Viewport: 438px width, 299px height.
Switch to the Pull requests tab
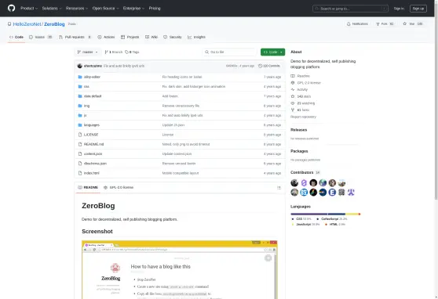[x=75, y=37]
